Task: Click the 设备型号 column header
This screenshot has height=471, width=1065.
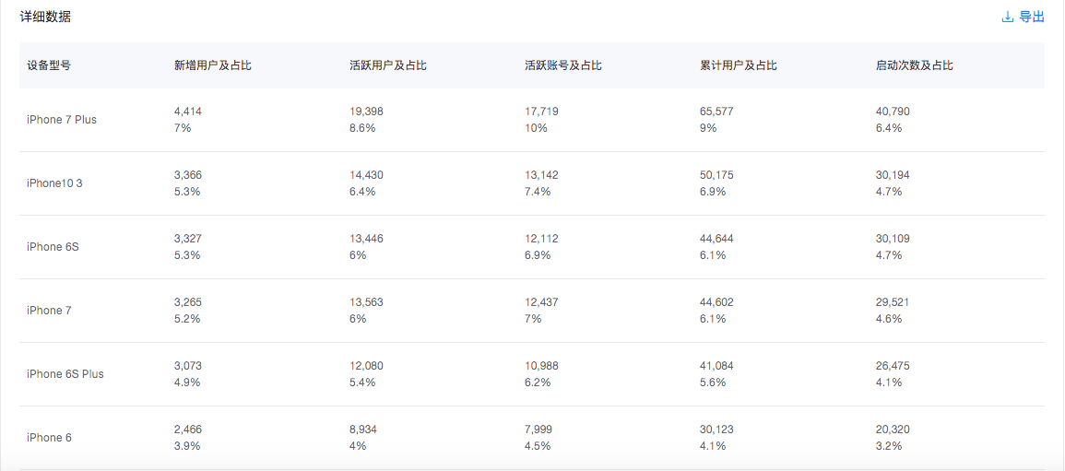Action: (49, 65)
